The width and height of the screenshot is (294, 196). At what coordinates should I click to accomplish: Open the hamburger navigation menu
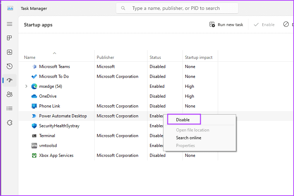tap(10, 24)
